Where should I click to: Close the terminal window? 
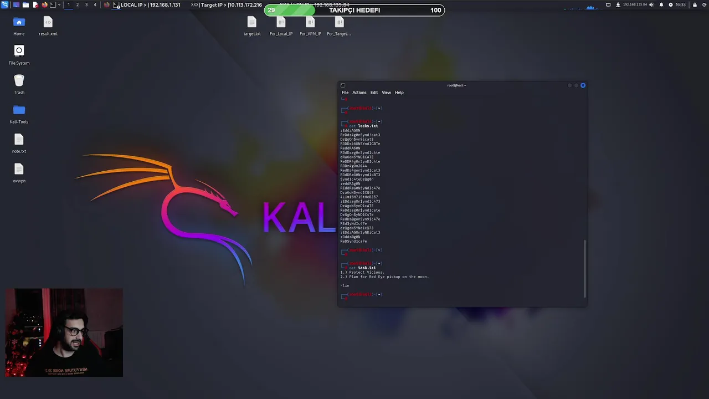tap(583, 85)
